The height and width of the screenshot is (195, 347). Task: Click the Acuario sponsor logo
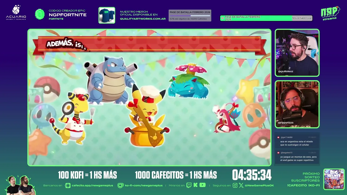click(16, 12)
